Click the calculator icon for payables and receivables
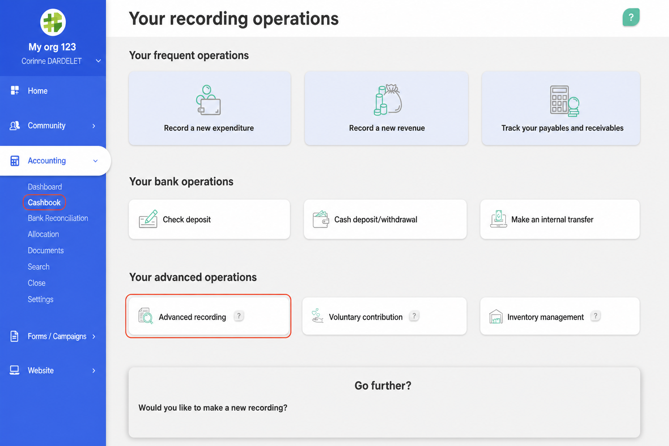This screenshot has height=446, width=669. tap(564, 101)
